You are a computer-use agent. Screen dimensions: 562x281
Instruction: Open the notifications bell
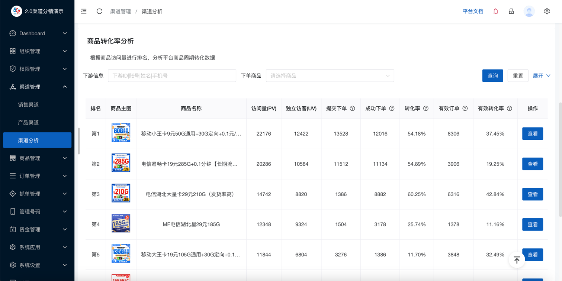tap(495, 11)
